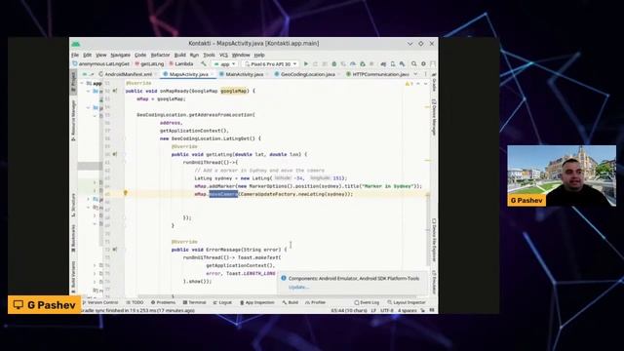This screenshot has height=351, width=624.
Task: Click the getLatLng breadcrumb
Action: click(x=149, y=63)
